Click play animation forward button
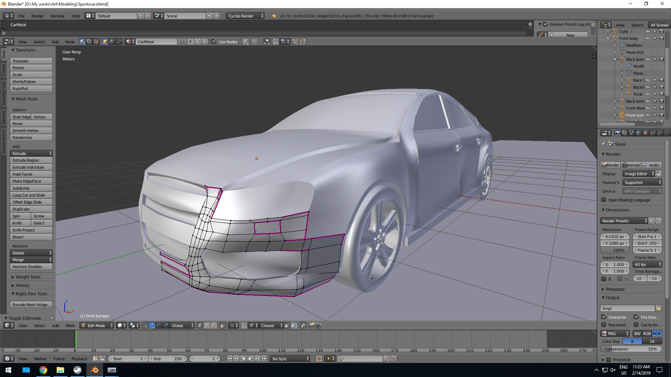 [250, 358]
